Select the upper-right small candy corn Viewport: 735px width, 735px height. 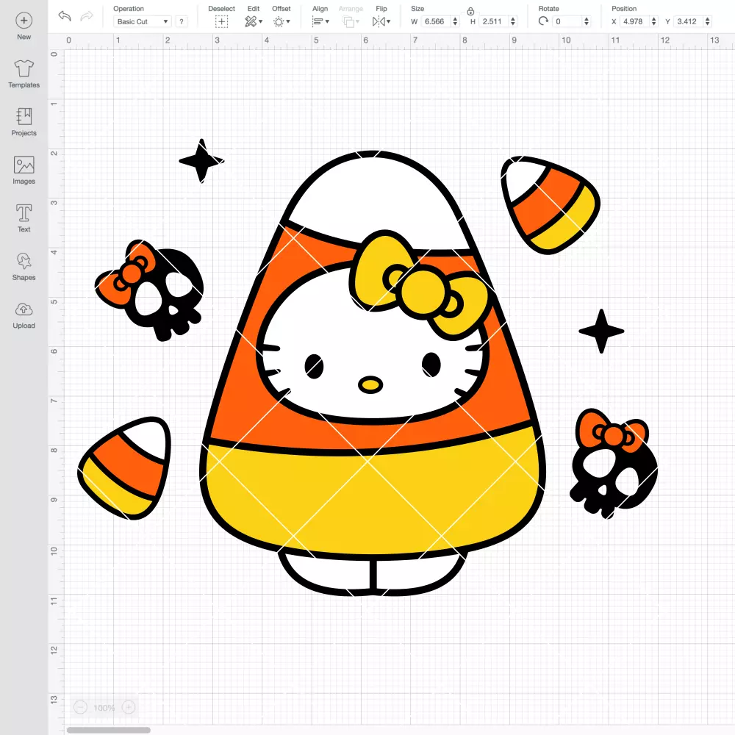pos(551,205)
